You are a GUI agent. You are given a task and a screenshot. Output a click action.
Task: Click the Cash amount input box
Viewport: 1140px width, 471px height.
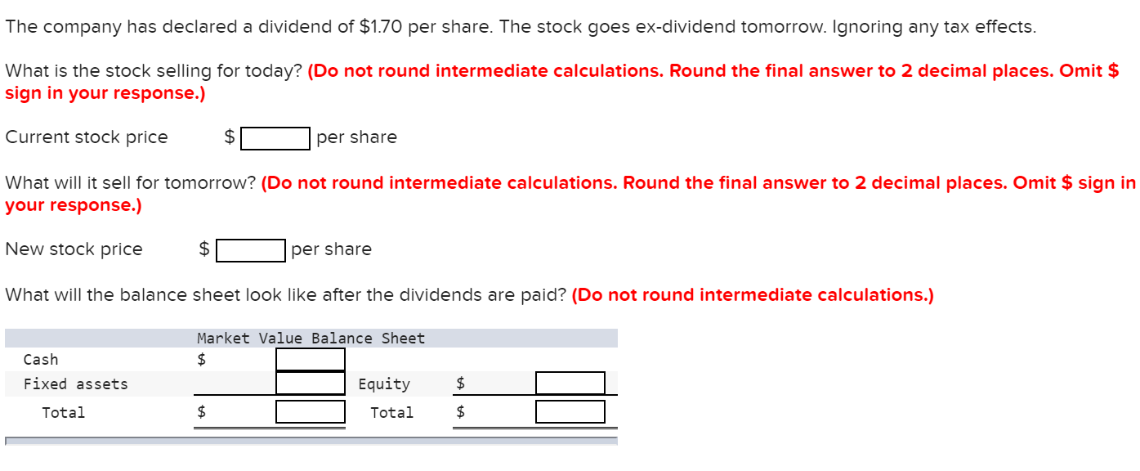click(x=310, y=358)
